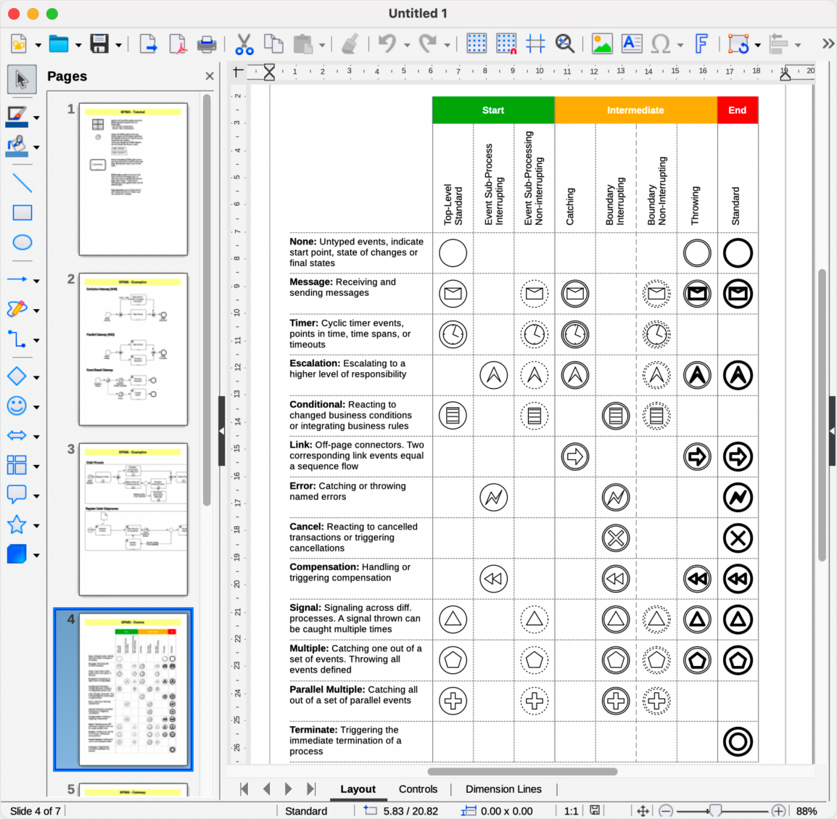Click the document modified save indicator
This screenshot has width=837, height=819.
(595, 810)
